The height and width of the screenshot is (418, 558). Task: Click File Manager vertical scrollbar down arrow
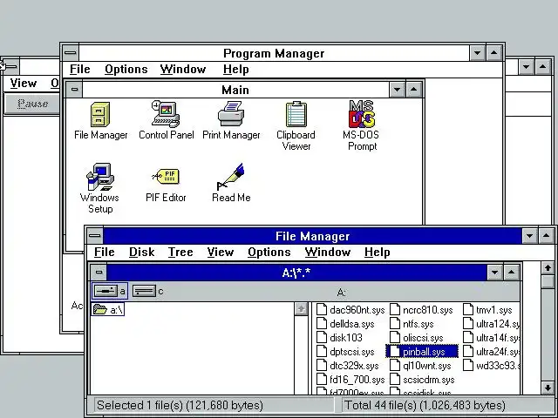(548, 388)
